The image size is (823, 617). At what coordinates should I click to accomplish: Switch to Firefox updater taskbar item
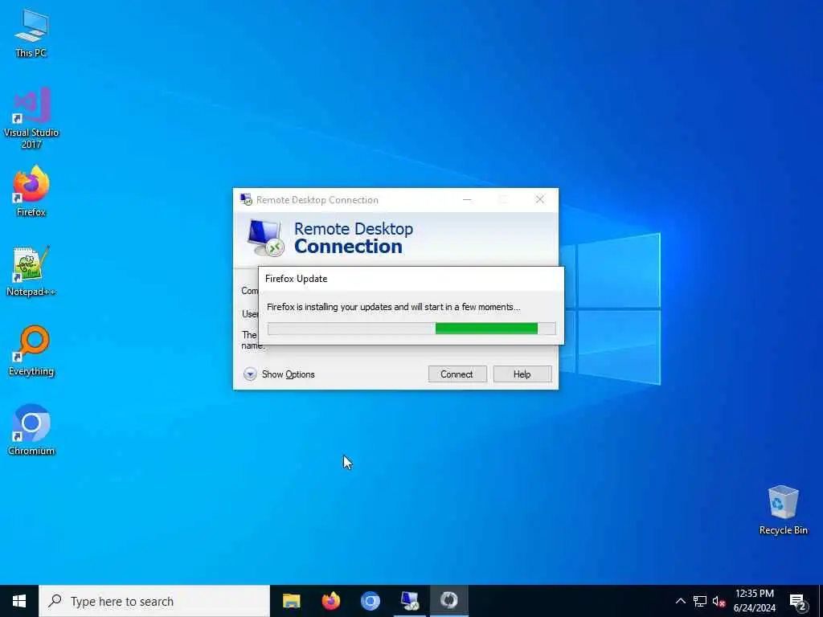point(448,601)
